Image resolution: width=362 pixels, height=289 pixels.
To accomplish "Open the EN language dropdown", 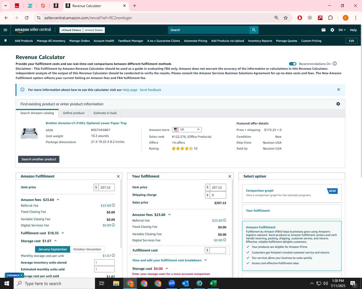I will coord(342,30).
